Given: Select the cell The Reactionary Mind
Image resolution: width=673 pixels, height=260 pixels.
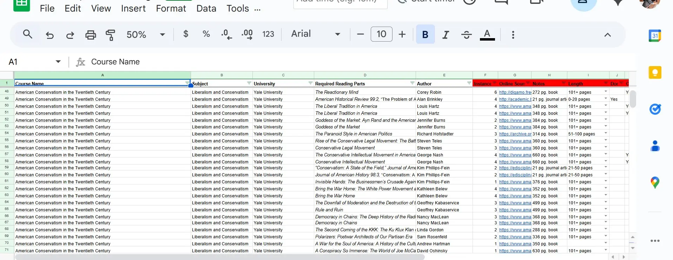Looking at the screenshot, I should click(365, 92).
